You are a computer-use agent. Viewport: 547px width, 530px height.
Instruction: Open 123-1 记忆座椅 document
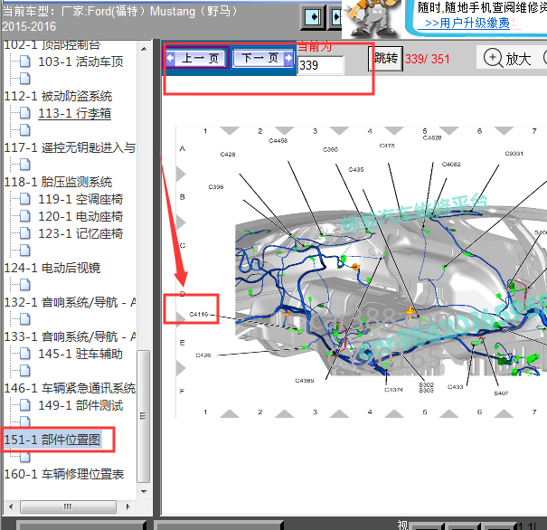click(80, 233)
